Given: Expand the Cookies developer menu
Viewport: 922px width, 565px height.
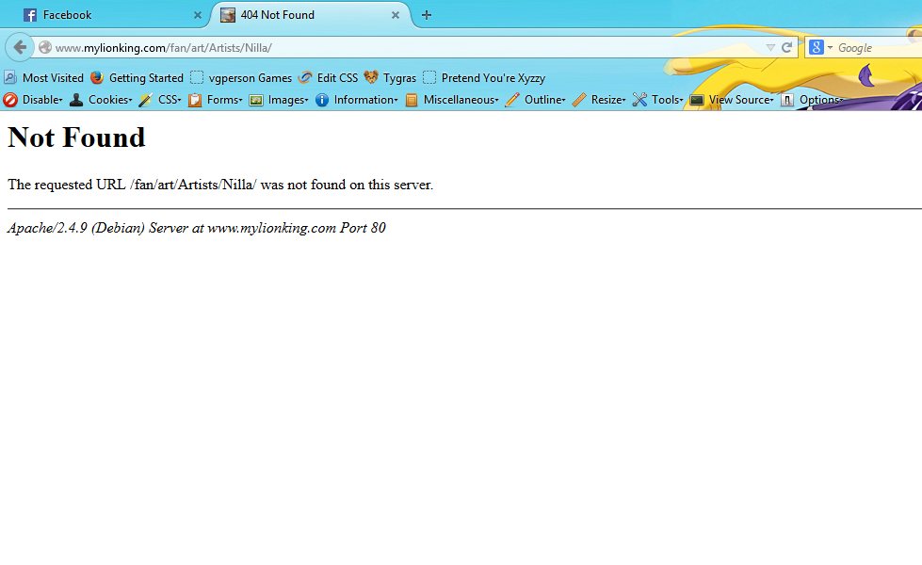Looking at the screenshot, I should (x=101, y=100).
